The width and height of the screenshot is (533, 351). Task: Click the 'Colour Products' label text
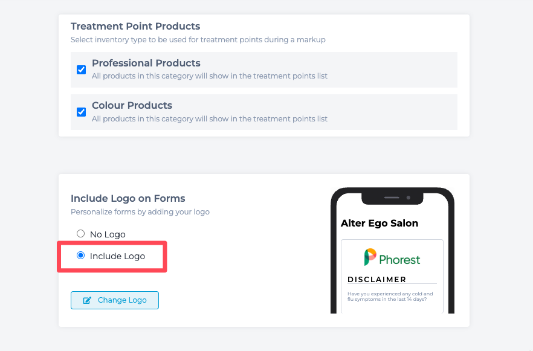tap(132, 105)
